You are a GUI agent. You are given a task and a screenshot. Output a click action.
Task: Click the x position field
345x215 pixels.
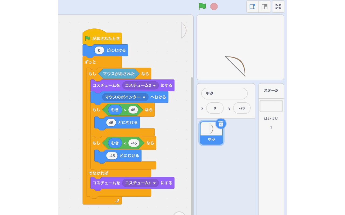[x=215, y=108]
